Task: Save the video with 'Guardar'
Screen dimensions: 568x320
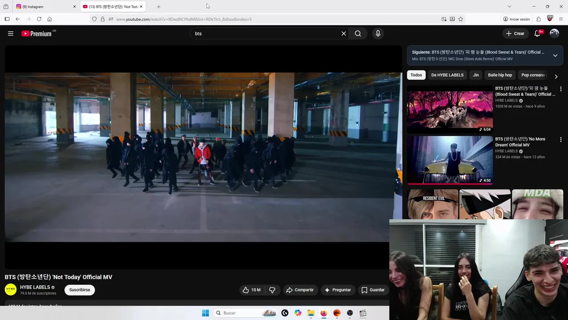Action: pyautogui.click(x=373, y=290)
